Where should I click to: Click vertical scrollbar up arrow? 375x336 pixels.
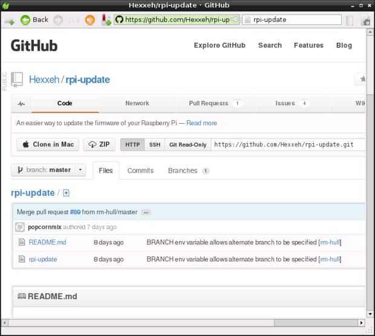coord(370,32)
